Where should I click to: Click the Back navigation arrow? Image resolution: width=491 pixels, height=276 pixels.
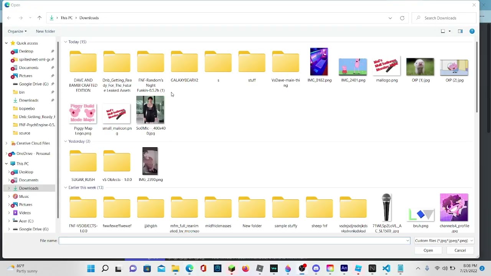[9, 18]
